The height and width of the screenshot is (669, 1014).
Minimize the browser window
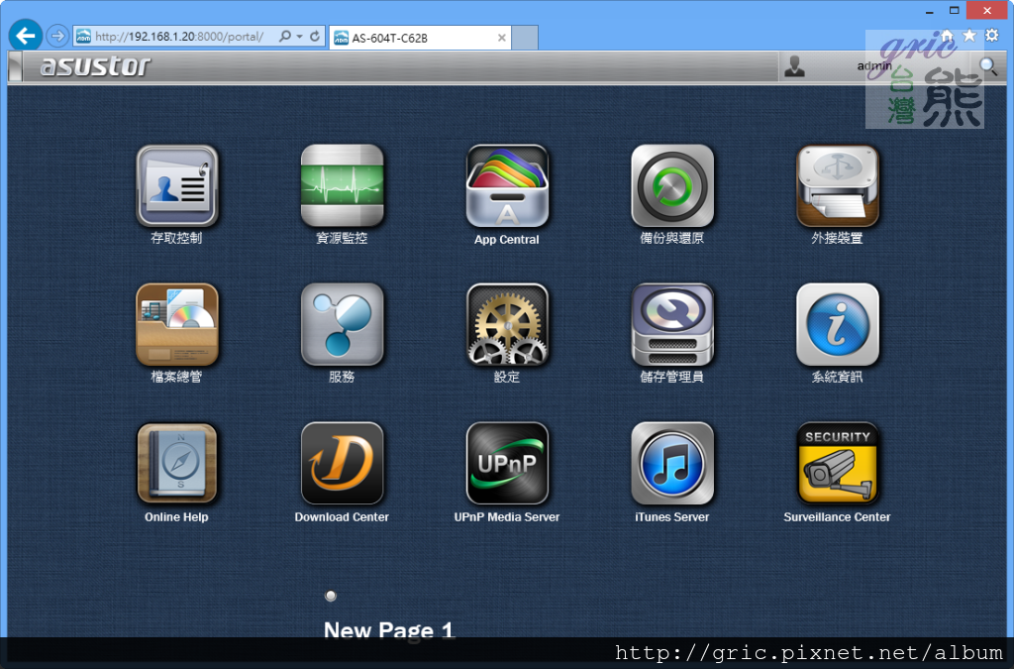point(929,11)
